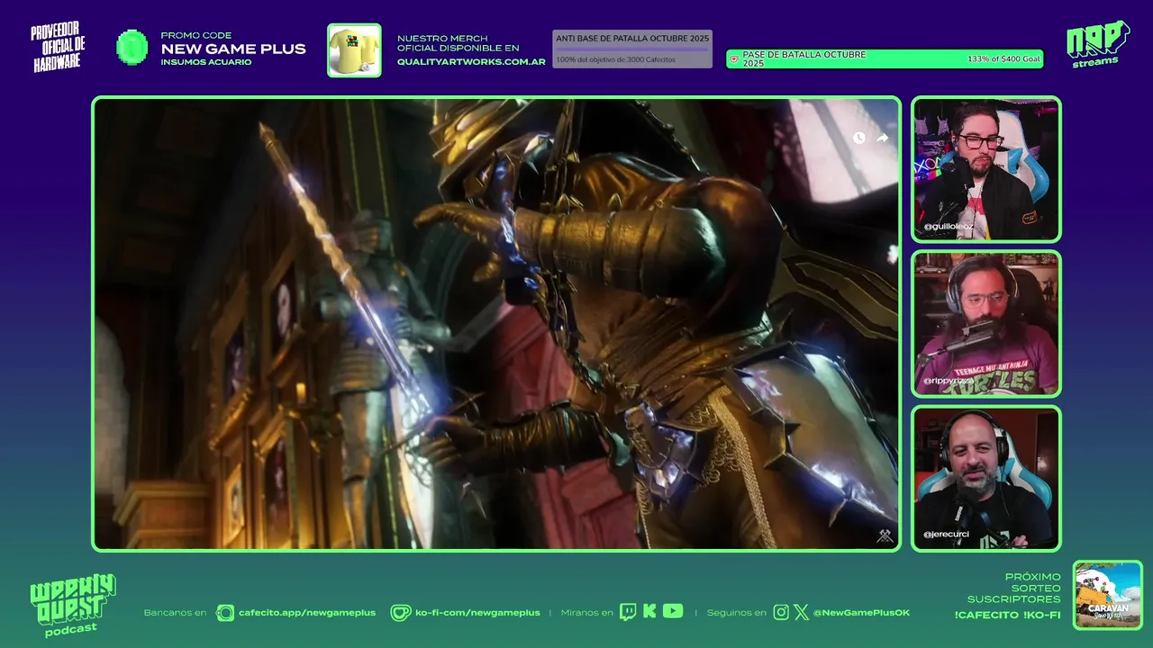The image size is (1153, 648).
Task: Click the PROMO CODE label
Action: tap(195, 35)
